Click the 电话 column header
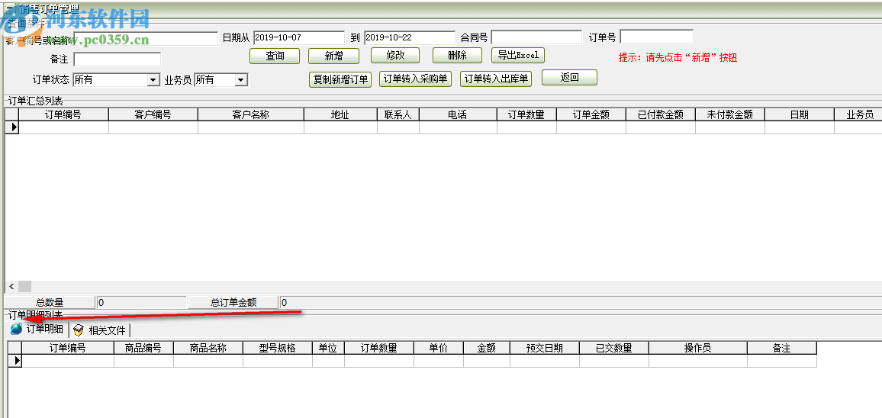882x418 pixels. [458, 114]
